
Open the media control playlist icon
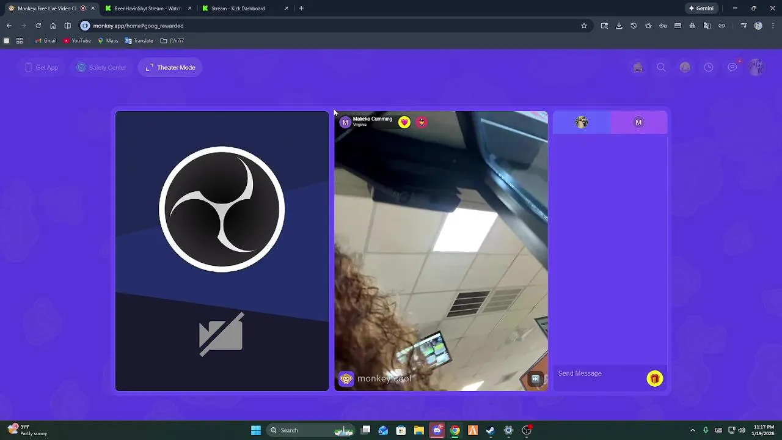click(x=744, y=26)
